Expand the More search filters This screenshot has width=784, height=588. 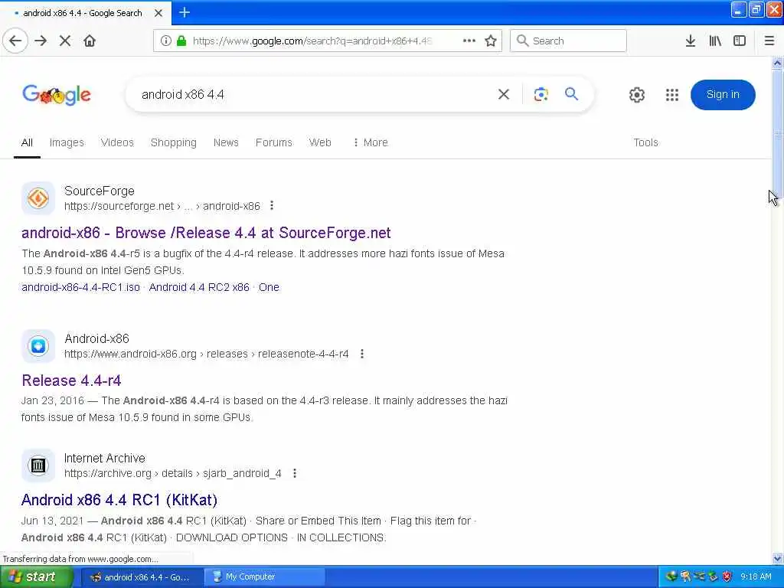tap(370, 142)
